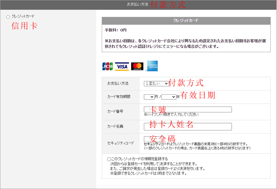Enable the save credit card information checkbox

109,159
